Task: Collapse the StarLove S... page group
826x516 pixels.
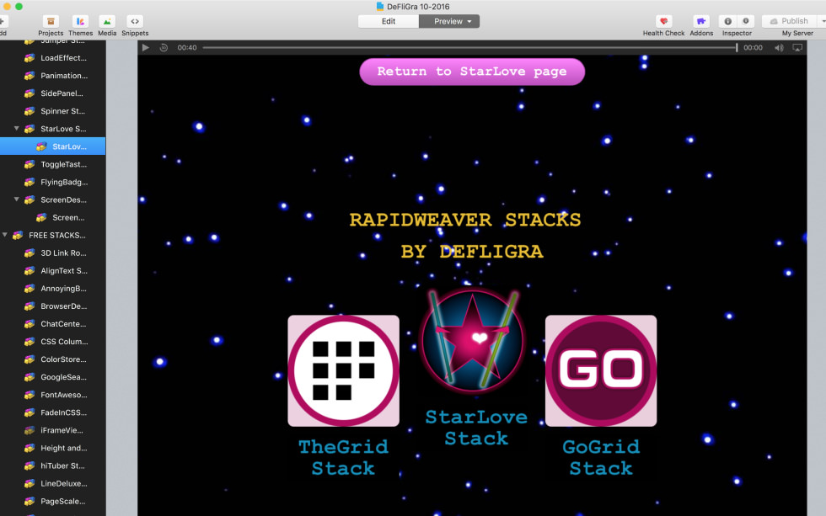Action: [x=16, y=128]
